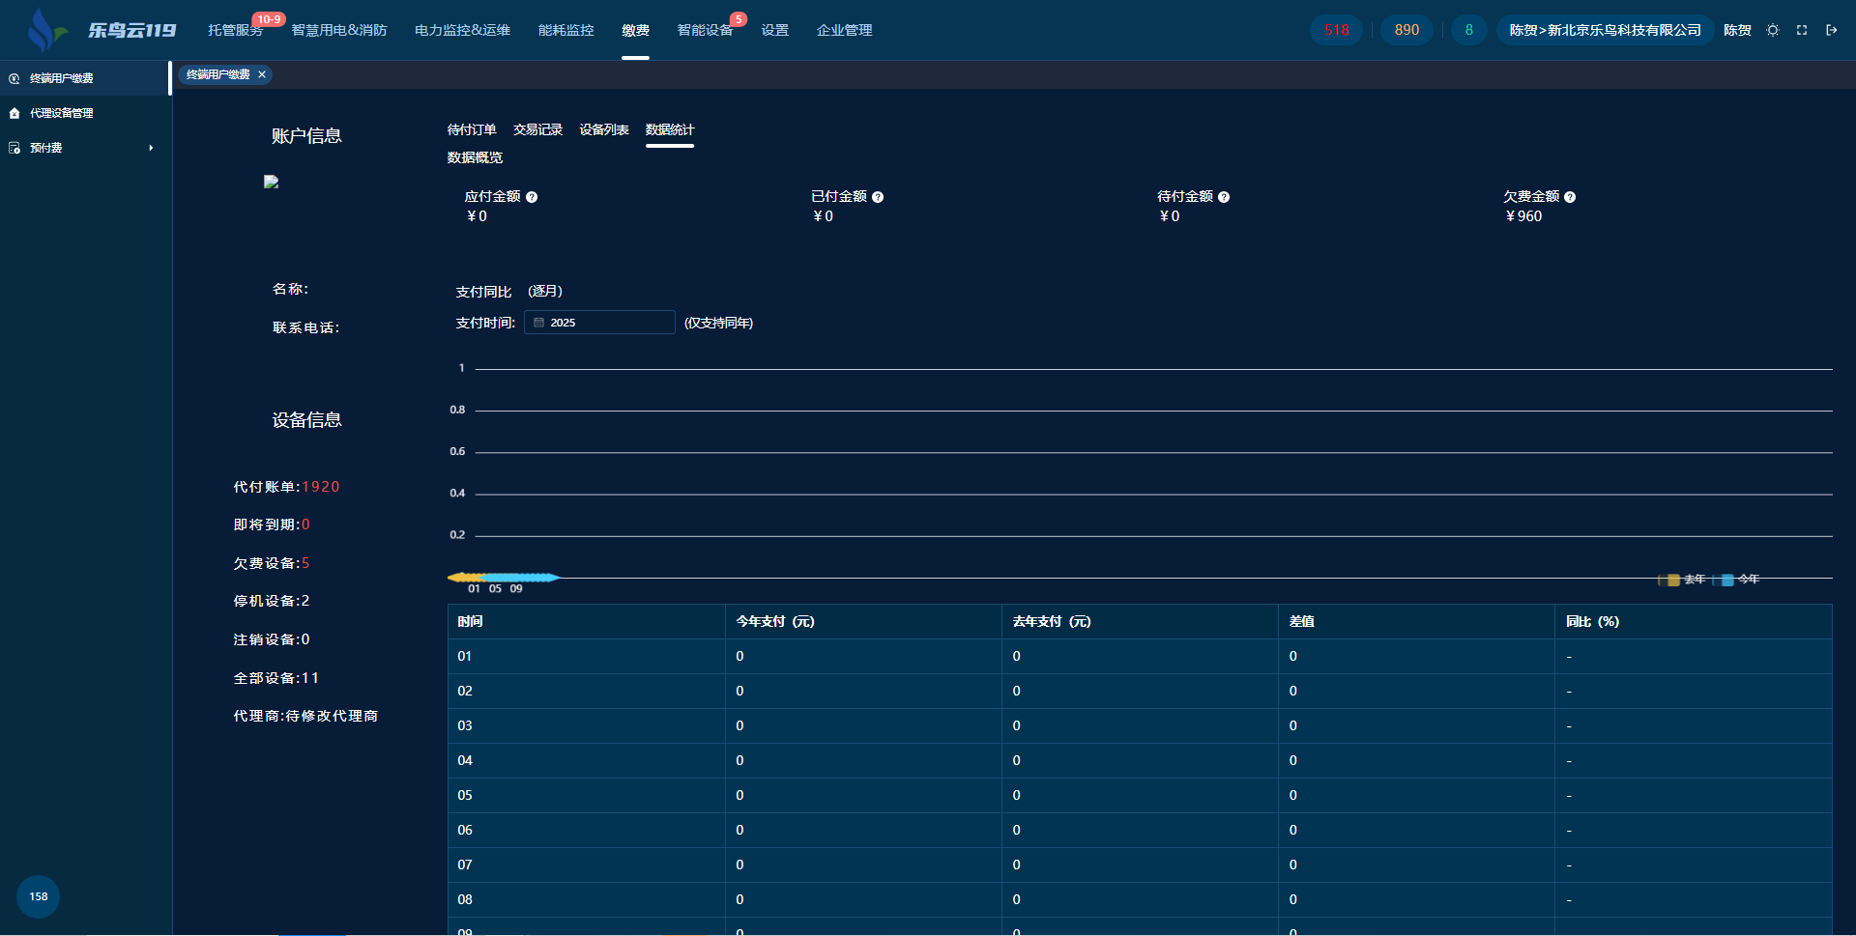Open company selector 陈贺>新北京乐鸟科技有限公司
The image size is (1856, 936).
click(x=1605, y=30)
